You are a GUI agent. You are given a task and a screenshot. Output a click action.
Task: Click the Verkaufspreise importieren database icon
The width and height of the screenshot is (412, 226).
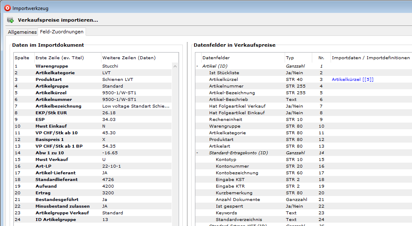pyautogui.click(x=10, y=20)
